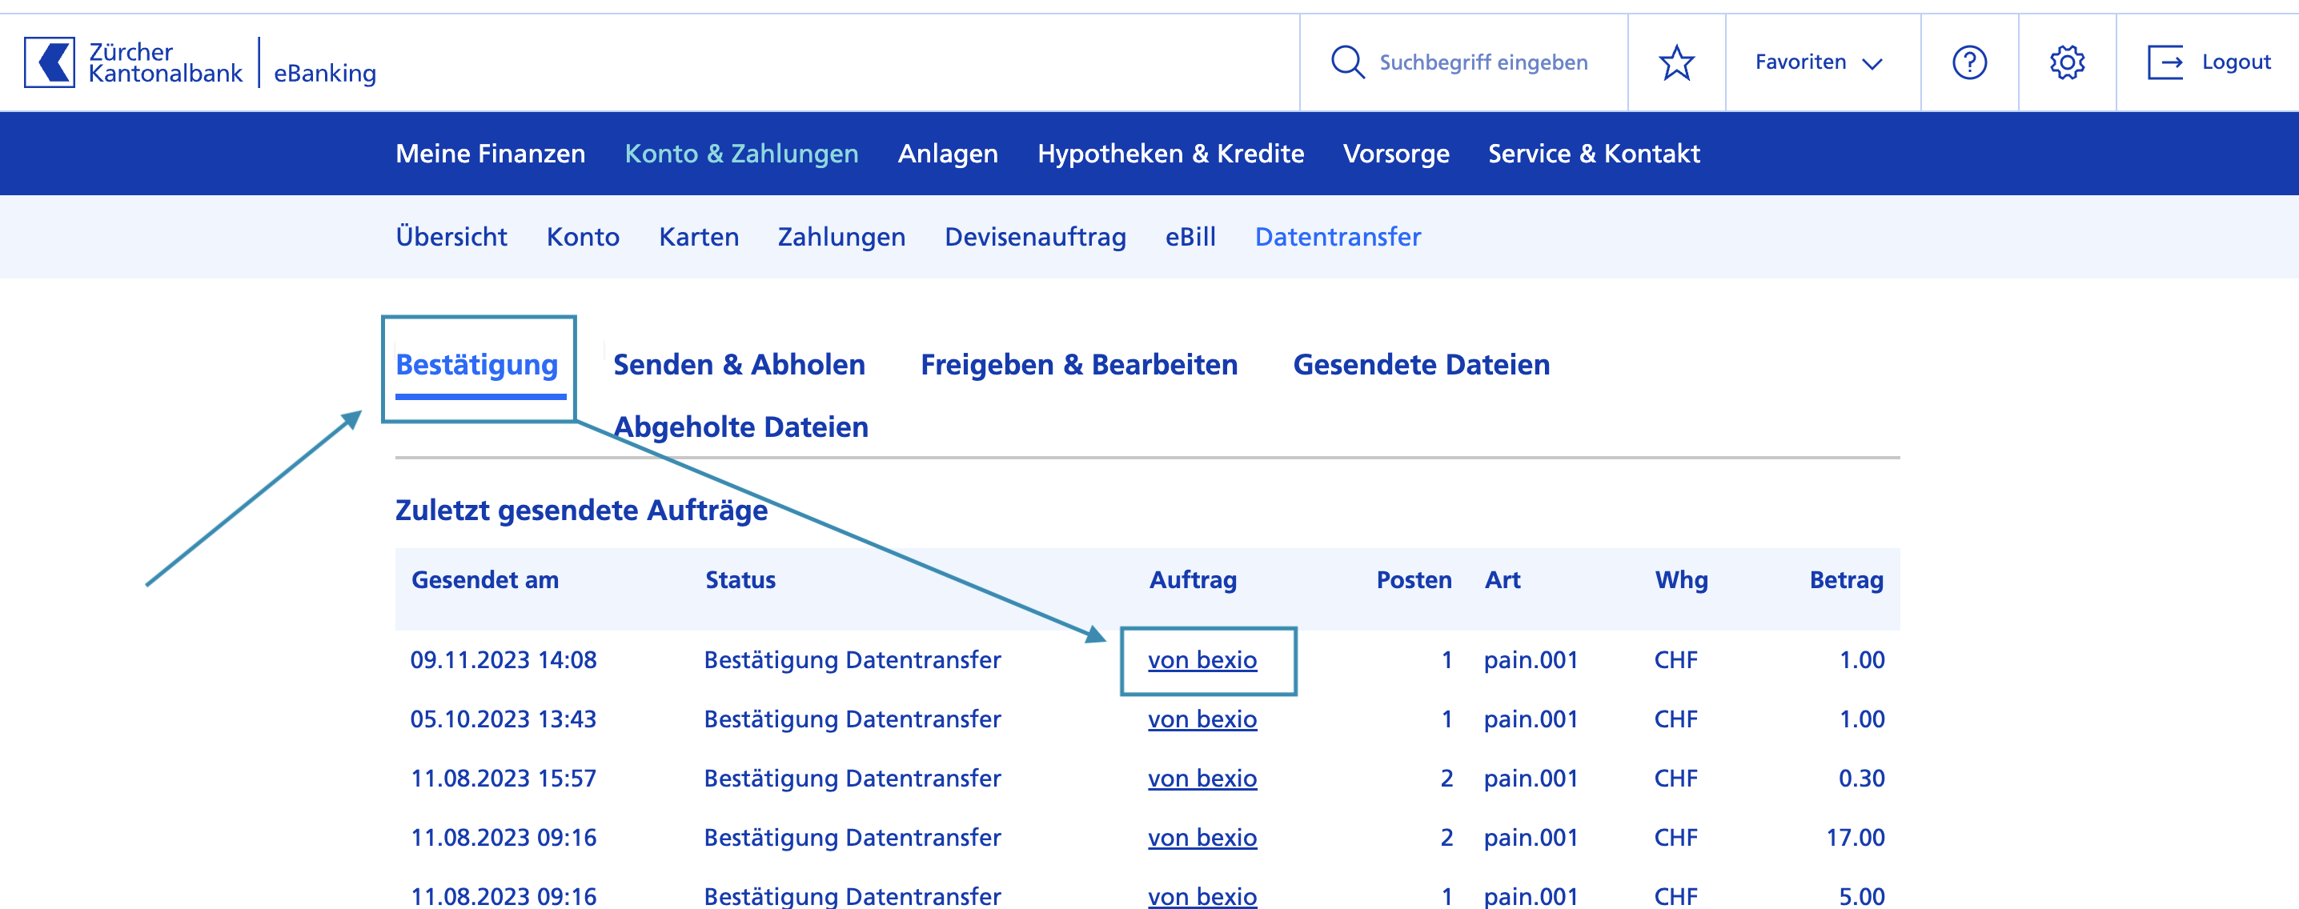This screenshot has width=2299, height=909.
Task: Go to the Karten submenu
Action: click(699, 236)
